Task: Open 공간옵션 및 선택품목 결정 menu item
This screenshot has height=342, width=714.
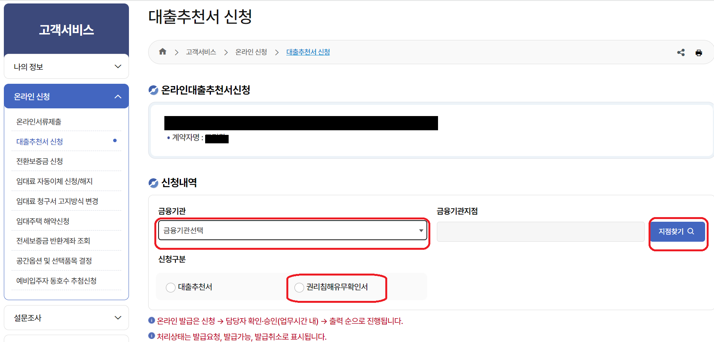Action: click(x=54, y=261)
